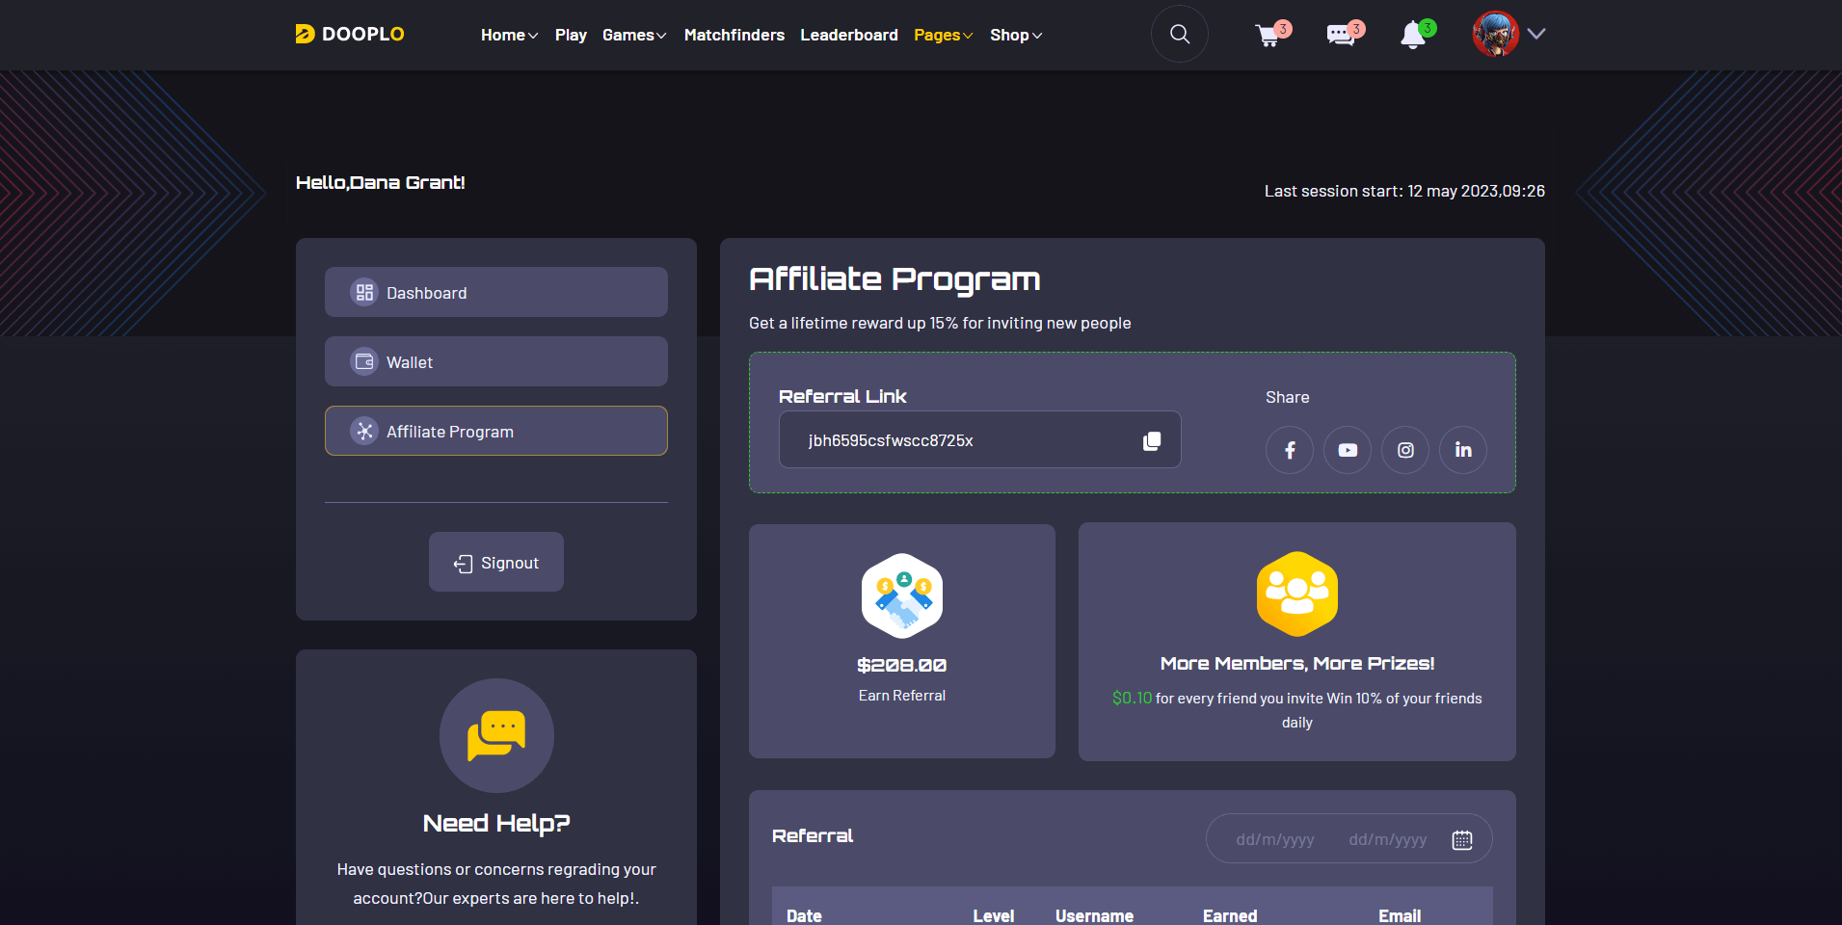Screen dimensions: 1842x925
Task: Share via the YouTube icon
Action: pos(1348,450)
